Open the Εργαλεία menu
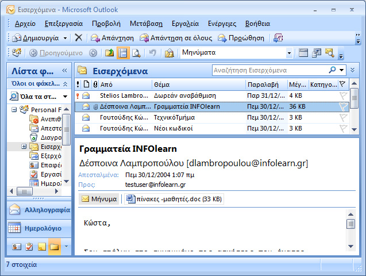This screenshot has width=366, height=276. point(185,24)
